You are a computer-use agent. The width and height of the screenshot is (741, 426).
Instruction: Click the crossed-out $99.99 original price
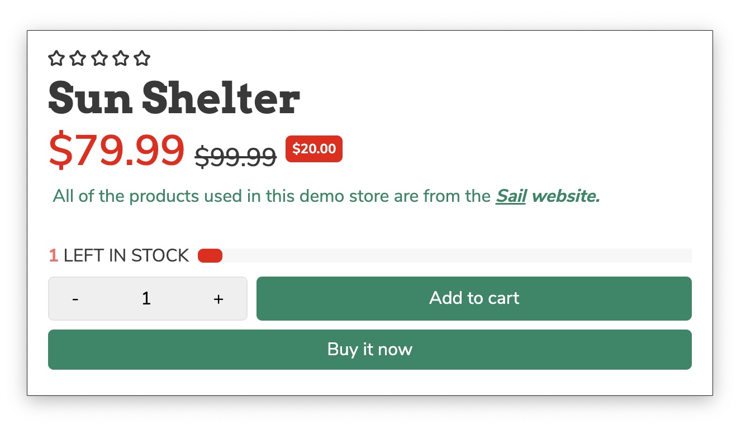point(235,157)
